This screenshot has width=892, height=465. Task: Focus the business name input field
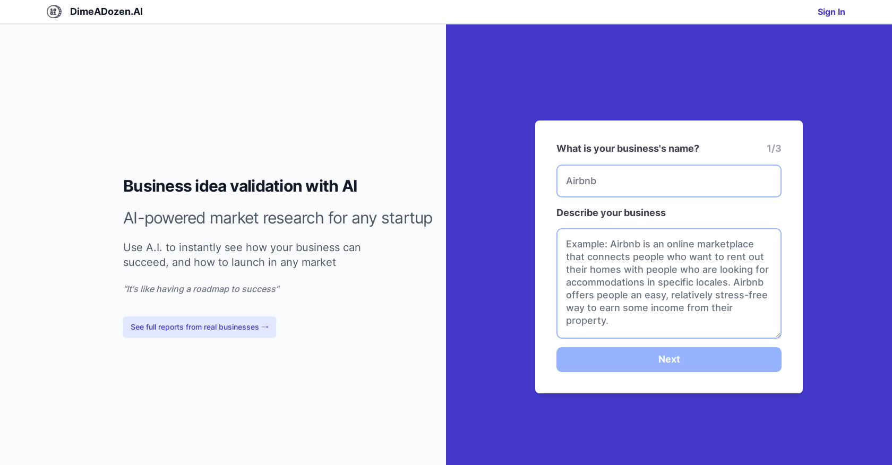[668, 181]
